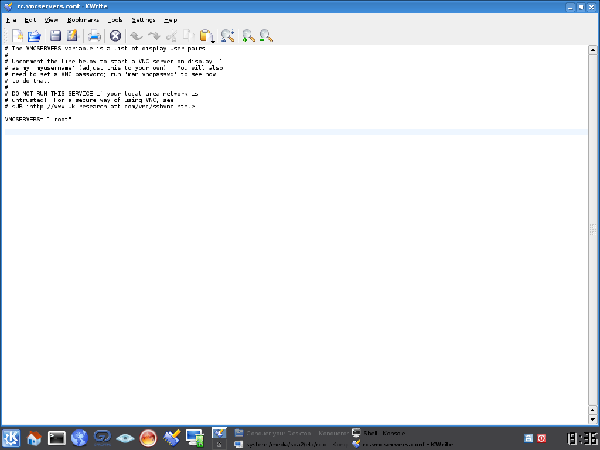
Task: Switch to virtual desktop 2 in pager
Action: (x=219, y=444)
